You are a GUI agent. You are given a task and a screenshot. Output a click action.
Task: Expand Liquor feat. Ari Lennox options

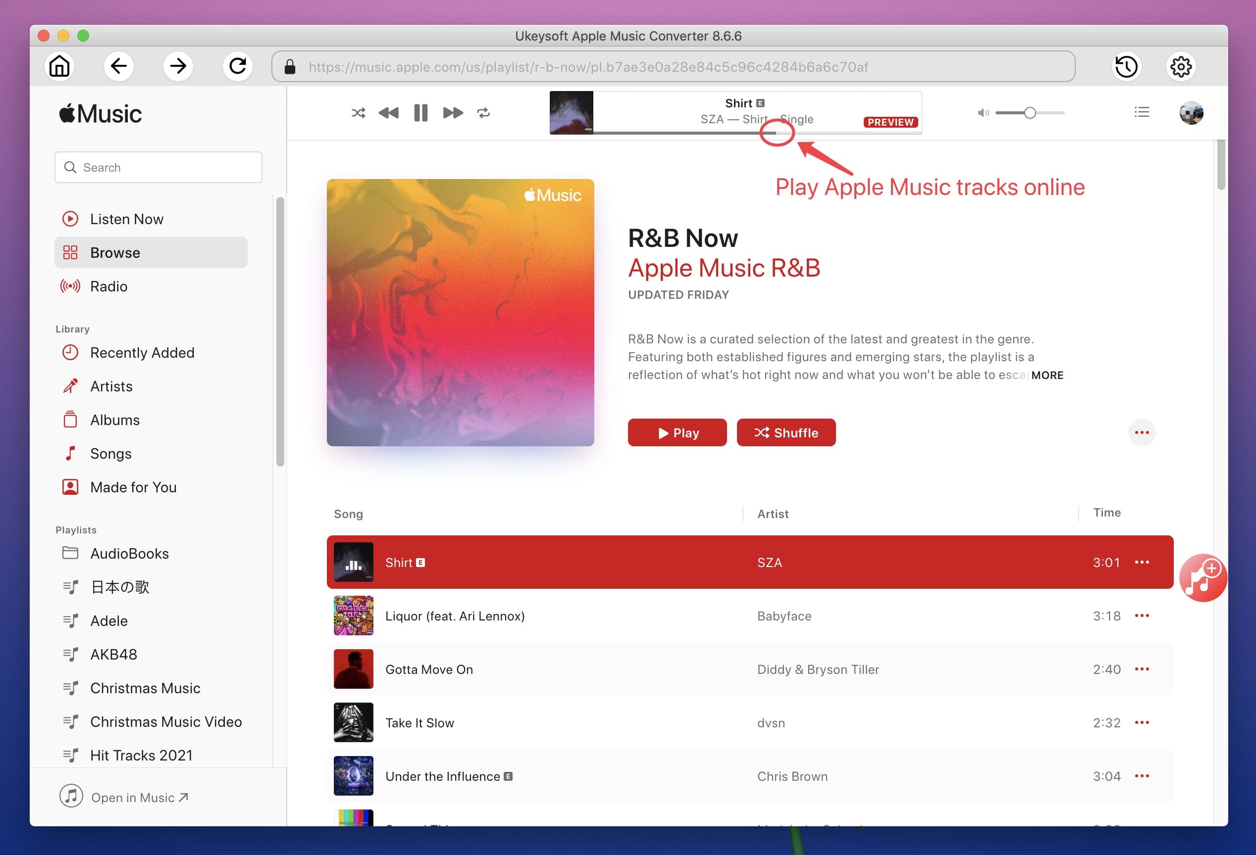(x=1143, y=616)
